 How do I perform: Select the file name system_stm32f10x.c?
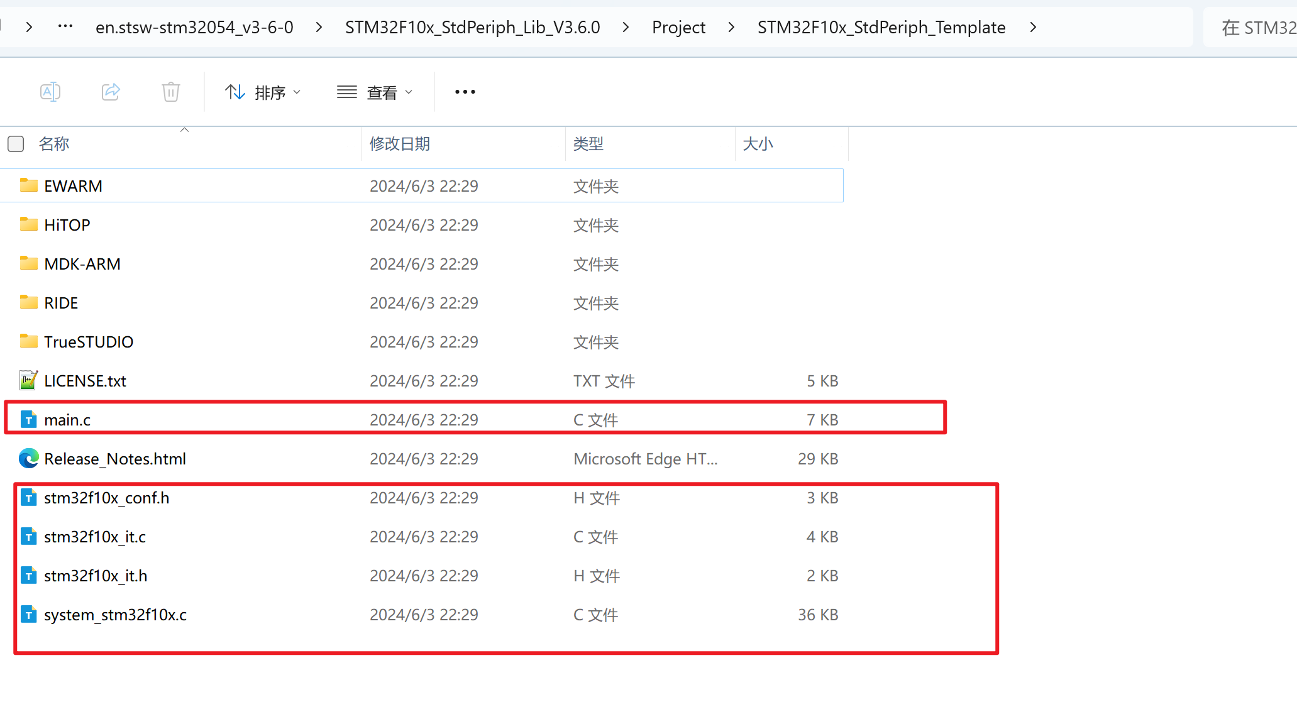[116, 615]
